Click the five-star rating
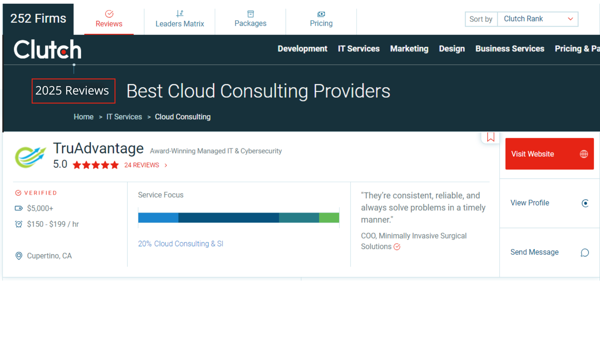This screenshot has width=600, height=337. point(96,165)
